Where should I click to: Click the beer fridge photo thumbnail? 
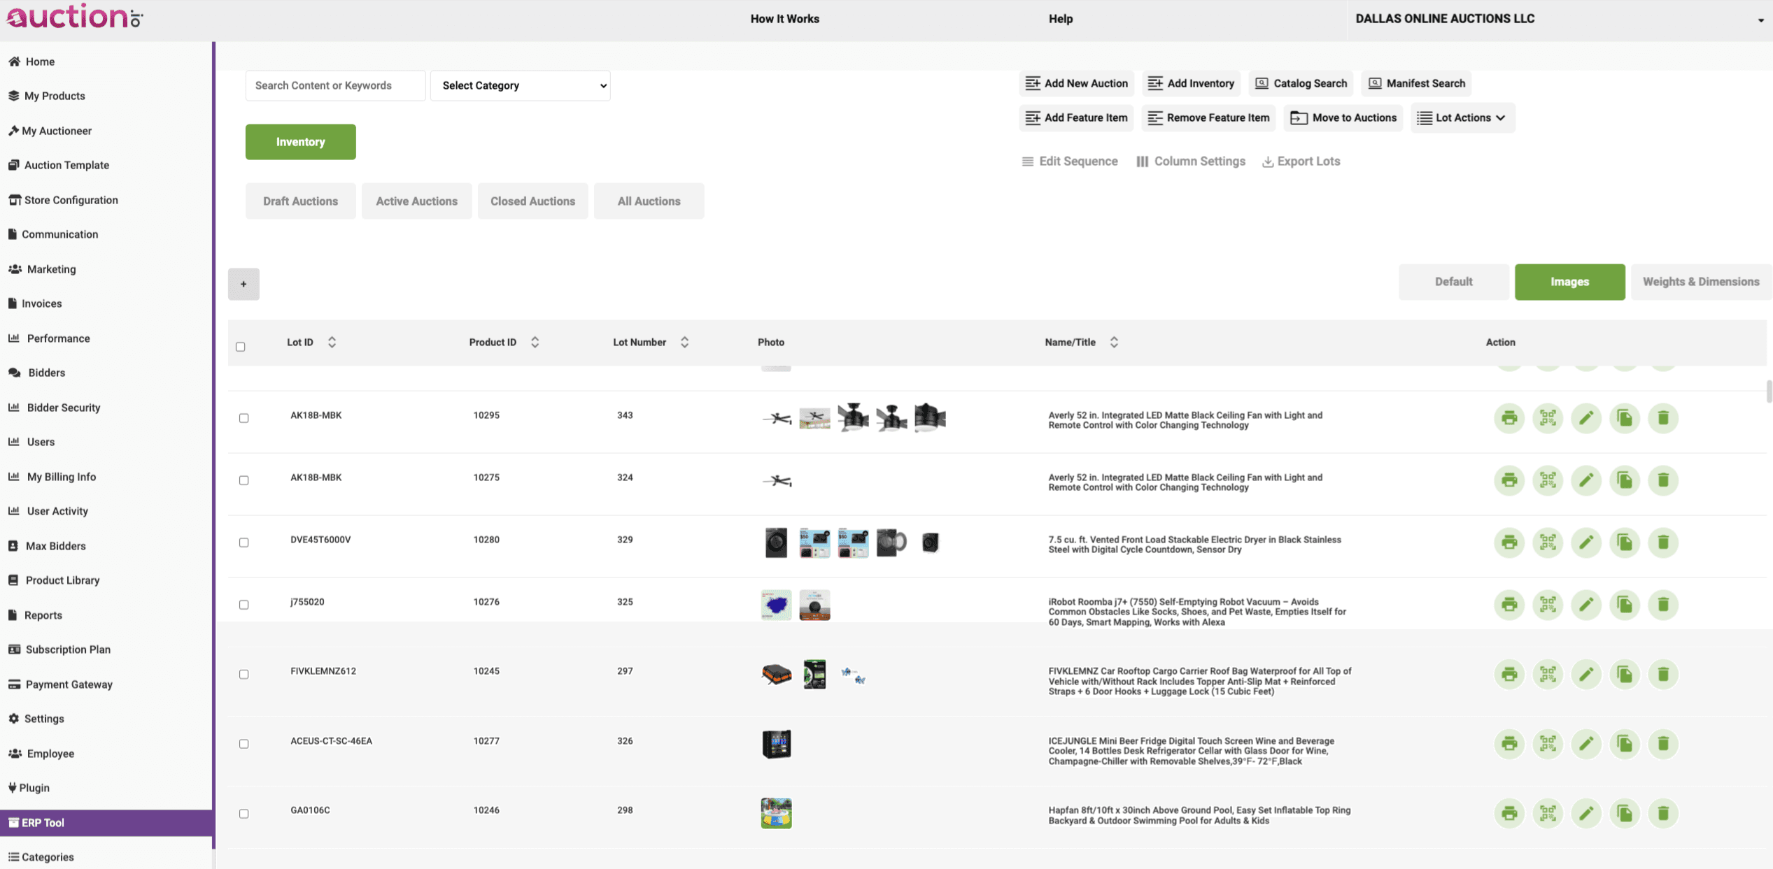point(775,744)
